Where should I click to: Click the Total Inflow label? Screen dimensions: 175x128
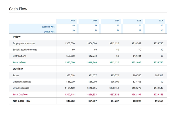(x=19, y=62)
